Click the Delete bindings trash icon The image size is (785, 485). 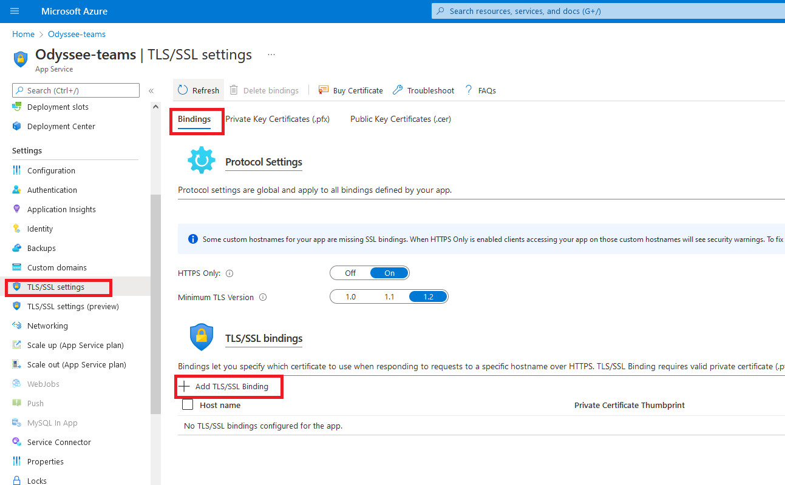pos(234,90)
